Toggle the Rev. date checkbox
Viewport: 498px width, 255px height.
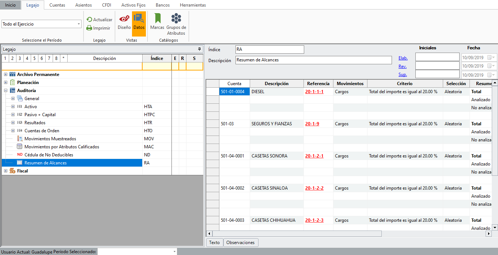[x=489, y=66]
